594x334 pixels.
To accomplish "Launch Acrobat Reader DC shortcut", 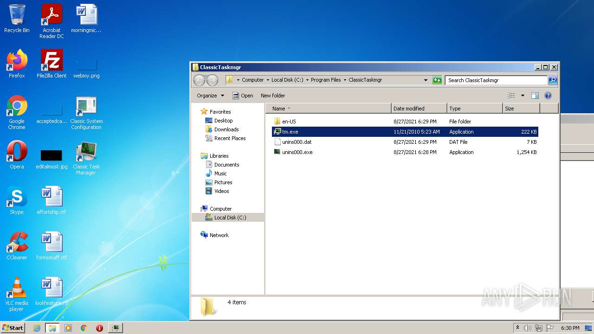I will click(x=52, y=21).
